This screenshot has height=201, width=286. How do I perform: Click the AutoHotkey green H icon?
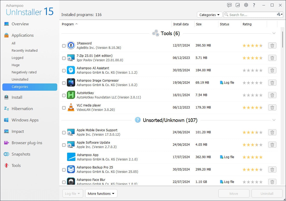[x=71, y=95]
